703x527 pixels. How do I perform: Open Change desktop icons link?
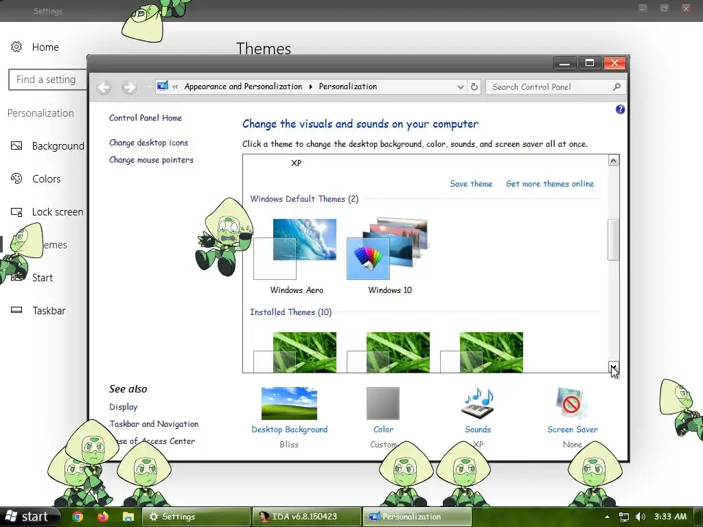(148, 143)
